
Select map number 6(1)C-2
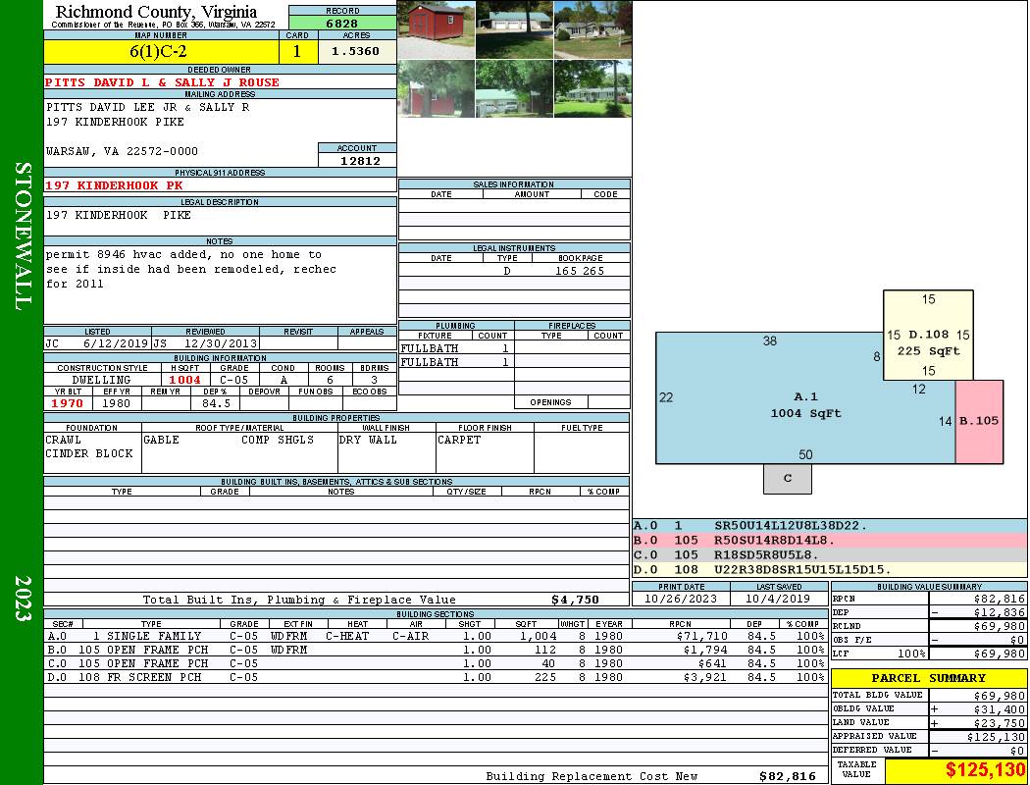[x=158, y=51]
